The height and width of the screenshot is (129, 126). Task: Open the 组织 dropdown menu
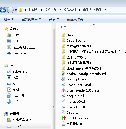point(8,19)
